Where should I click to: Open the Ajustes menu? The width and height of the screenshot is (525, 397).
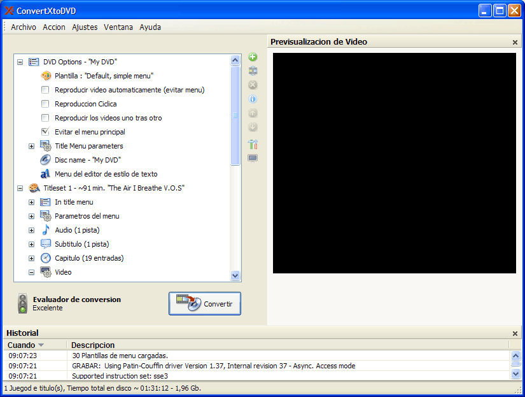click(85, 27)
